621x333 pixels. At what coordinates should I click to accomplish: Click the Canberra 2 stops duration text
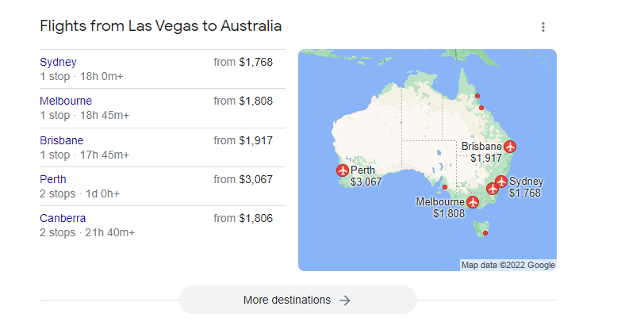[87, 232]
